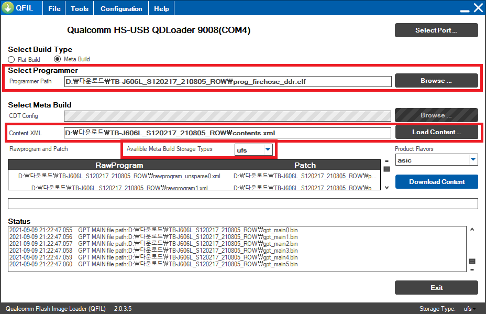Viewport: 486px width, 314px height.
Task: Click the first Patch column path entry
Action: coord(305,176)
